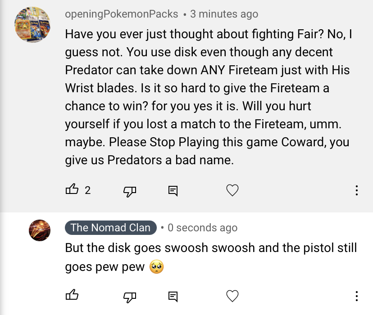Dislike The Nomad Clan reply
The image size is (373, 315).
[130, 296]
